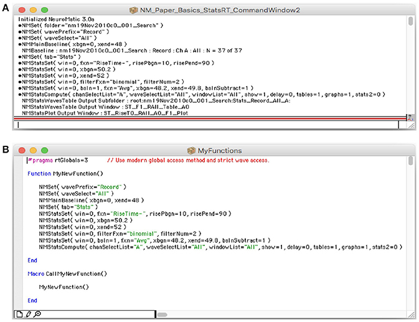The image size is (419, 322).
Task: Click 'NMStatsPlot Output Window' line
Action: 105,113
